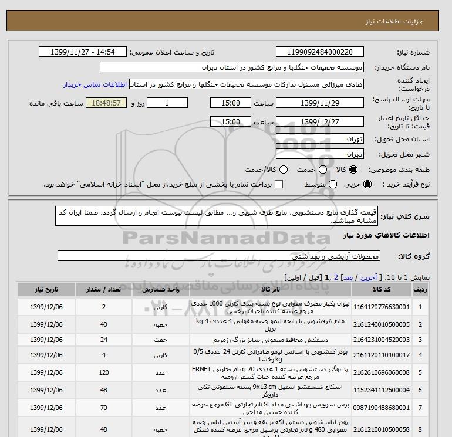Viewport: 452px width, 437px height.
Task: Click the request creator field هادی میرزائی
Action: [x=247, y=84]
